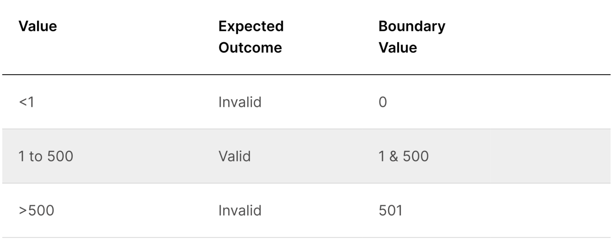Select the <1 value cell
The width and height of the screenshot is (613, 240).
point(26,102)
